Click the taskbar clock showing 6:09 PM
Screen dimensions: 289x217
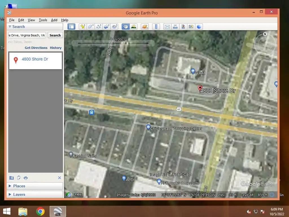277,211
